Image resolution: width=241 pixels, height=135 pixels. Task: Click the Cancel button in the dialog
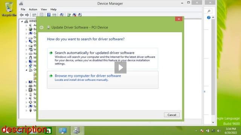click(172, 115)
